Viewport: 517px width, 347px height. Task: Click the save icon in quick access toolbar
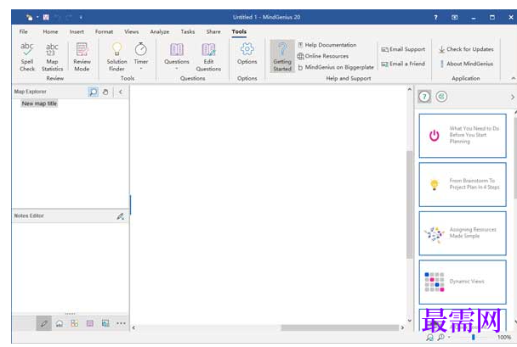pyautogui.click(x=46, y=17)
